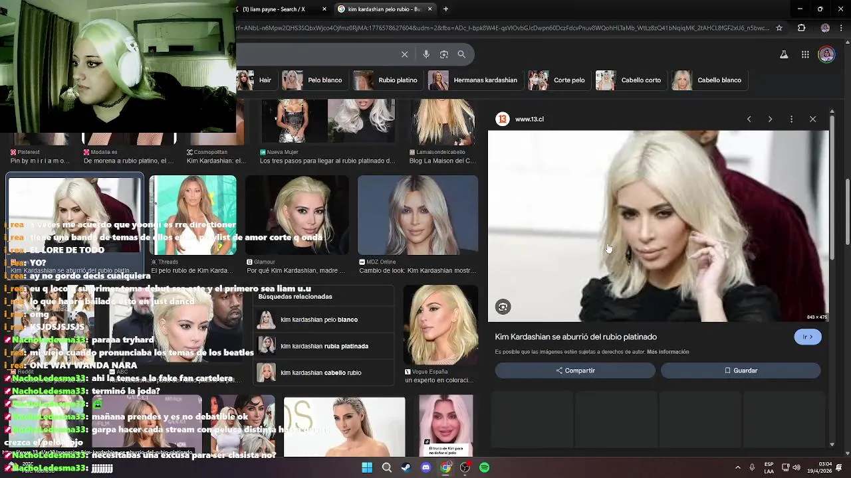The width and height of the screenshot is (851, 478).
Task: Open the Nueva Mujer result caption
Action: (327, 161)
